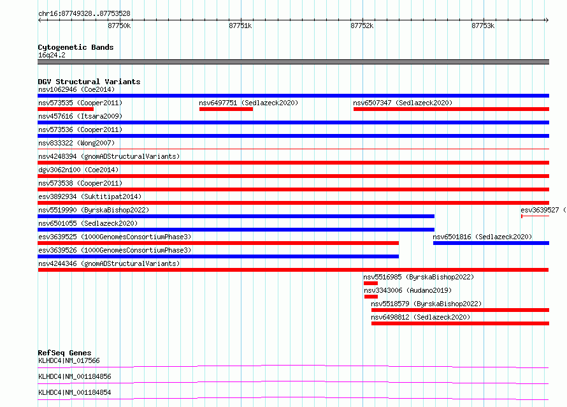The image size is (567, 407).
Task: Click the esv3639527 variant label
Action: (543, 210)
